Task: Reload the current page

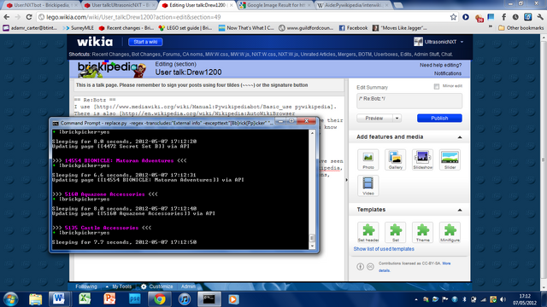Action: point(29,17)
